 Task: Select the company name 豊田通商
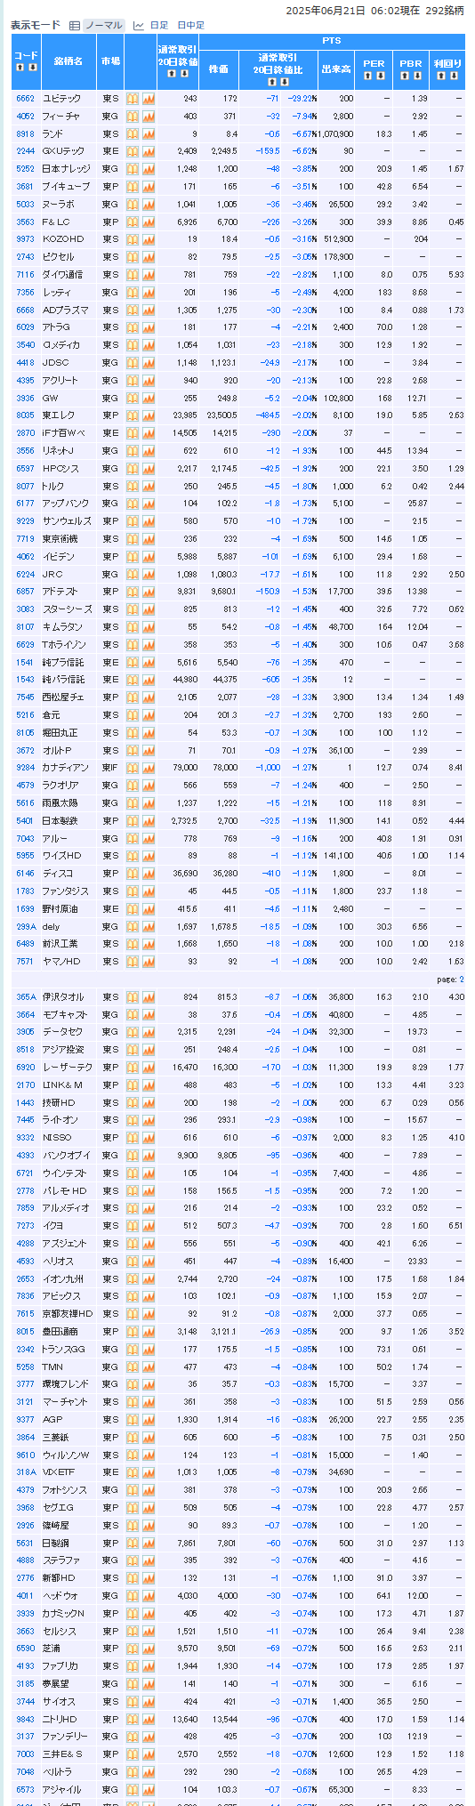(60, 1332)
